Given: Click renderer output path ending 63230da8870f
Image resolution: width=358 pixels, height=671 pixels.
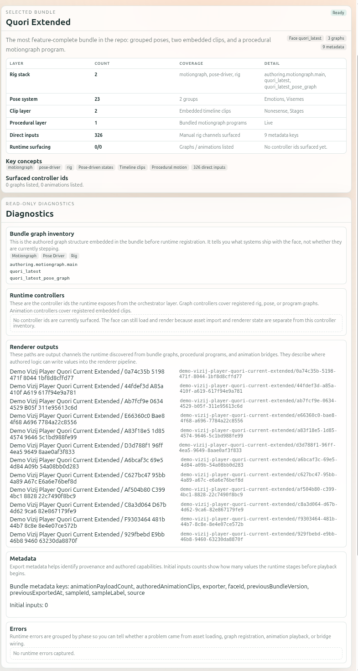Looking at the screenshot, I should tap(258, 536).
